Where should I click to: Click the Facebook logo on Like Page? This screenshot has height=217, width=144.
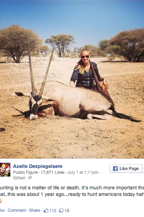(x=115, y=169)
